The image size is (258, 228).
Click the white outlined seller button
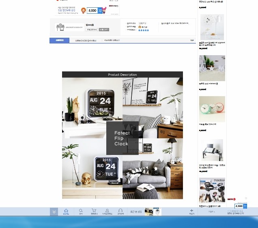[x=92, y=30]
